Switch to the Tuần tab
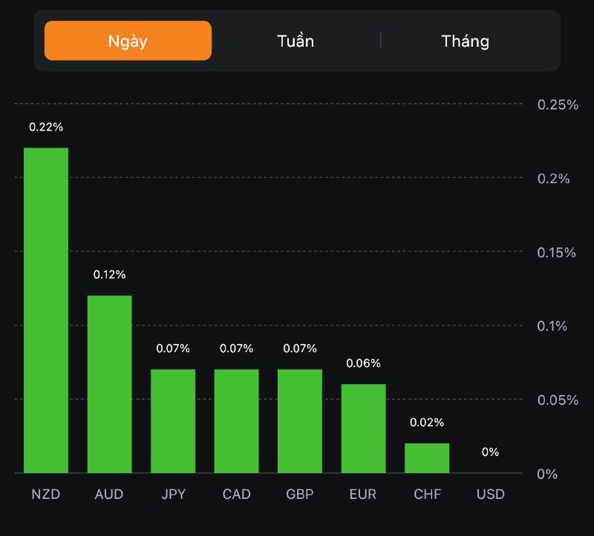 click(x=296, y=41)
